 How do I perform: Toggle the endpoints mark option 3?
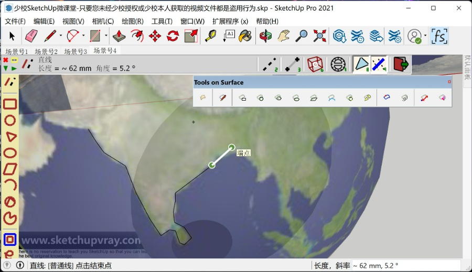point(293,64)
